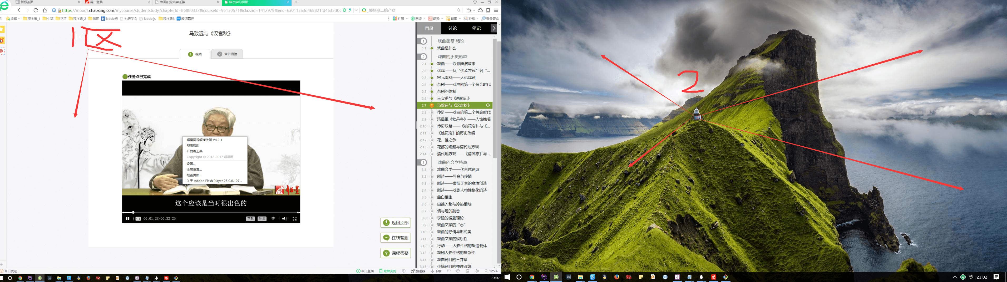Open the 程序猿_1 bookmark folder
The height and width of the screenshot is (282, 1007).
pos(32,19)
